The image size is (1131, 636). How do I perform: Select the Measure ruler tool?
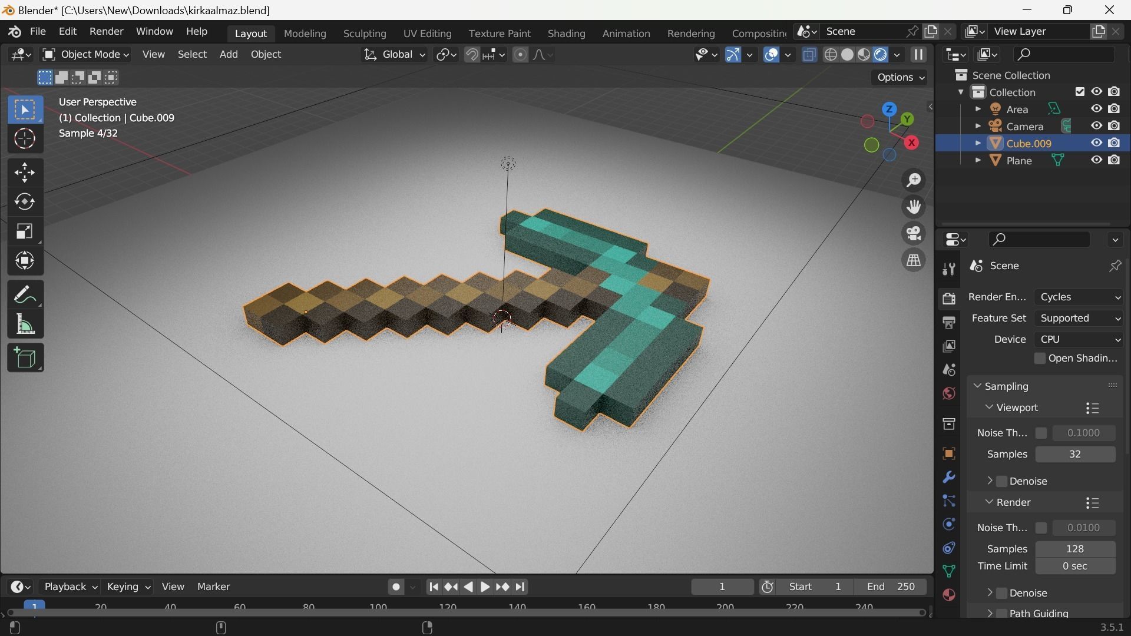tap(25, 324)
